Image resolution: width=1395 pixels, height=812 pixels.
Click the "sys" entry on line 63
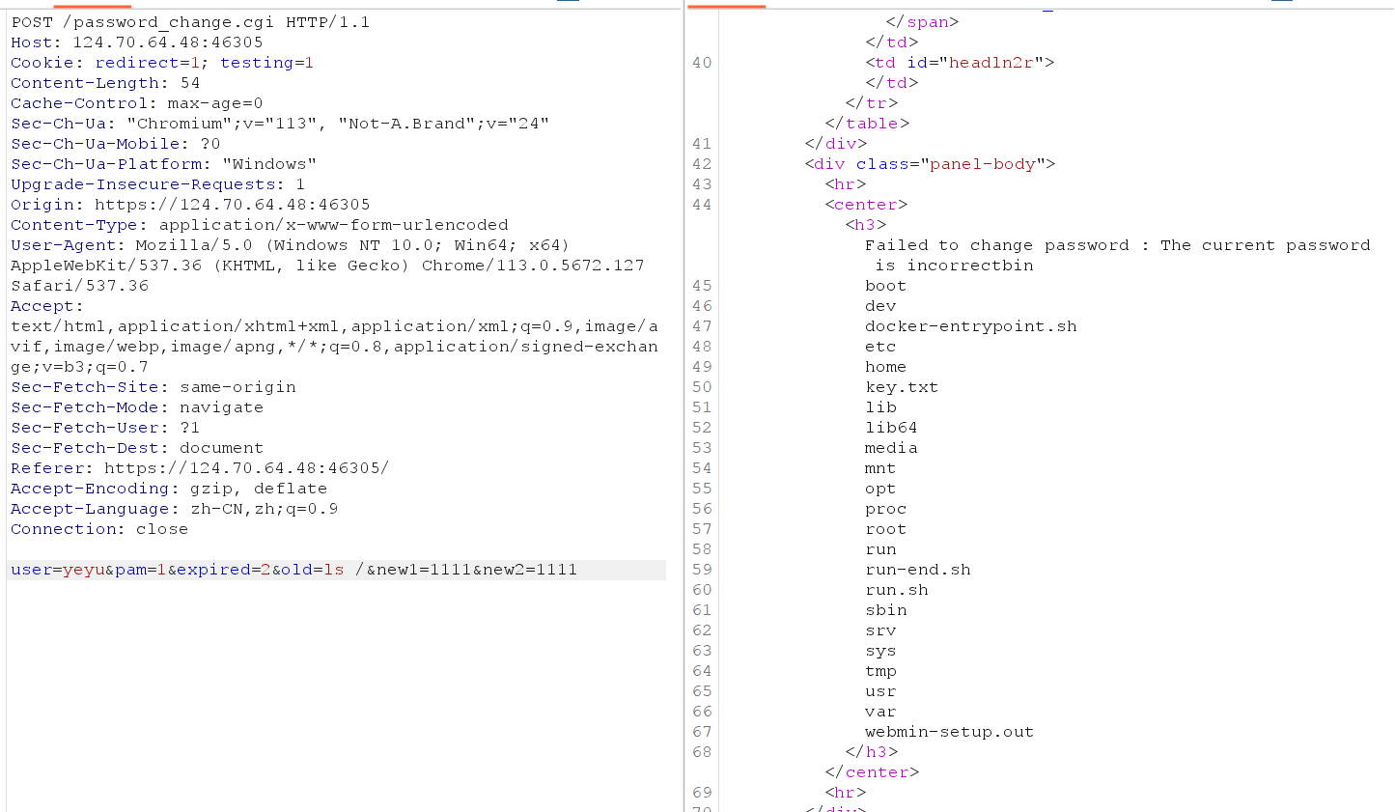tap(880, 651)
